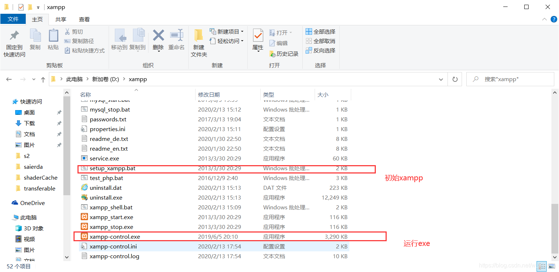Click the Cut (剪切) scissors icon
This screenshot has height=272, width=559.
click(67, 32)
